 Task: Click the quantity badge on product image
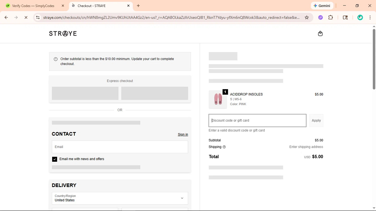pos(225,92)
